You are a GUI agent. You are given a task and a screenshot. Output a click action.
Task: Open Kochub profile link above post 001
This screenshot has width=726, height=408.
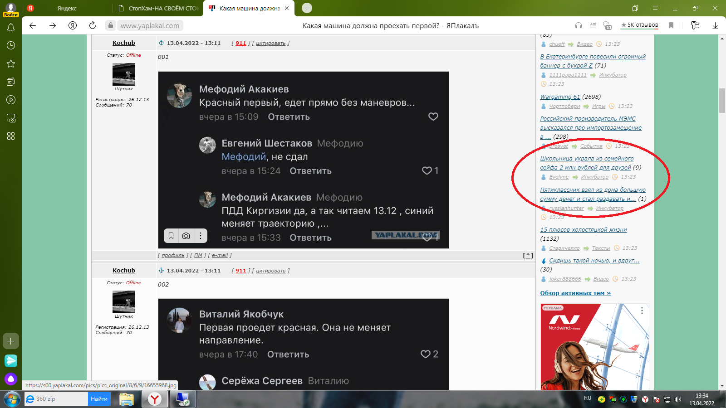[124, 43]
